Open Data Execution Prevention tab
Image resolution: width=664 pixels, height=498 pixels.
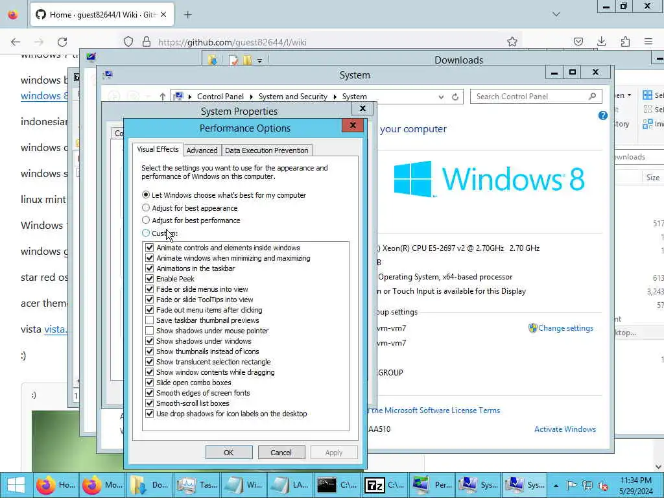(267, 150)
